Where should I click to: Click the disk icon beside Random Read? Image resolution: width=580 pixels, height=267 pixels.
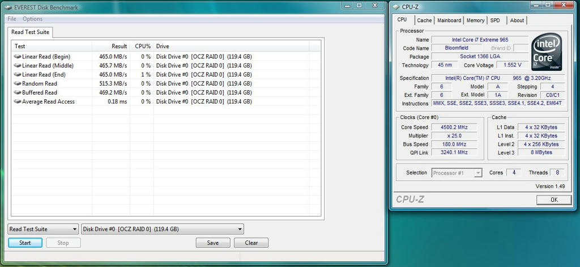coord(18,84)
